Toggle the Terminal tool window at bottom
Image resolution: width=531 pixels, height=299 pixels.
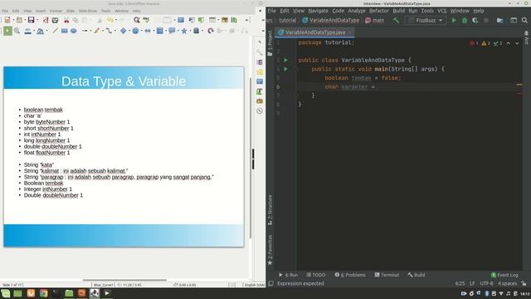pos(387,275)
